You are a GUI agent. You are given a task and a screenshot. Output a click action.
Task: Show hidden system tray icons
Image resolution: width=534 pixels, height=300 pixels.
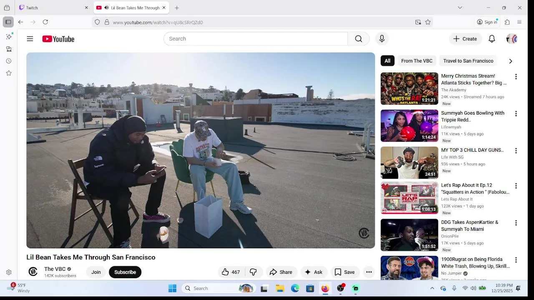tap(432, 288)
